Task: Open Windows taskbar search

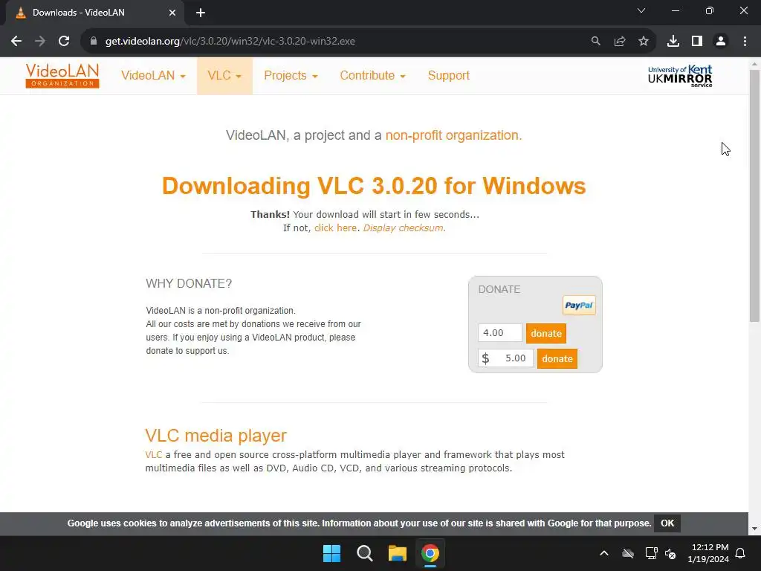Action: pyautogui.click(x=364, y=553)
